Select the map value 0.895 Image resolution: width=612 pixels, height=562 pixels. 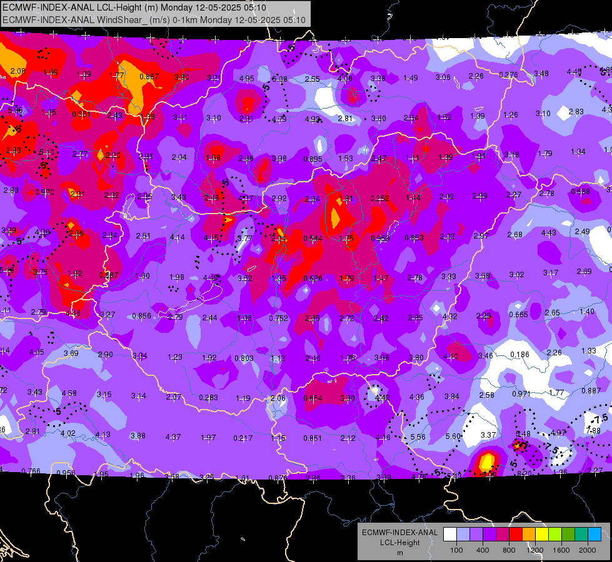313,159
